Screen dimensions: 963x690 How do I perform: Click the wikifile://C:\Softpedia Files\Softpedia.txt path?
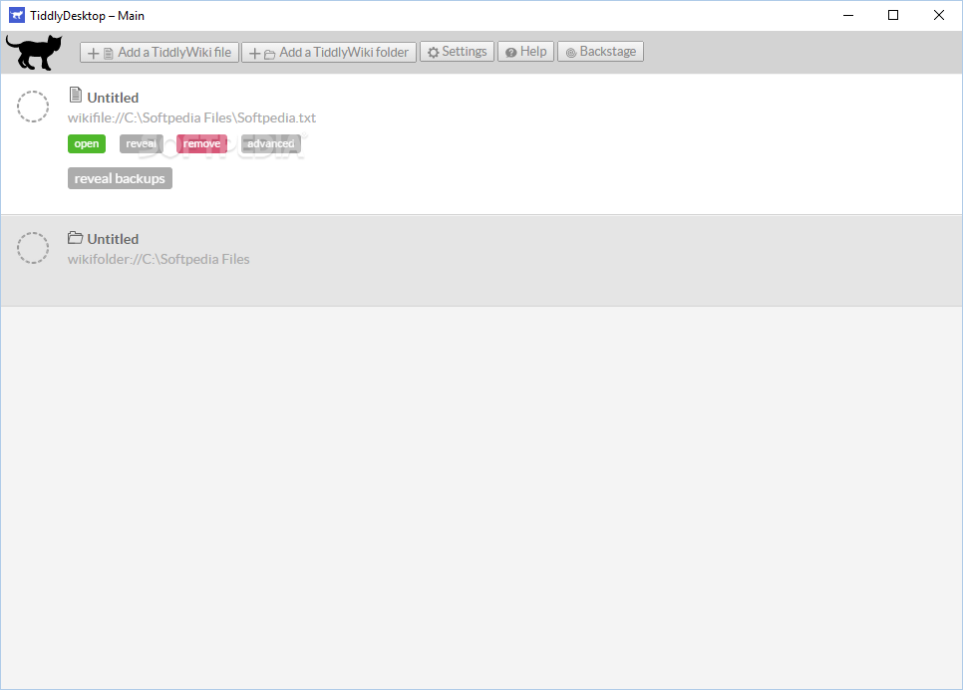(x=191, y=117)
